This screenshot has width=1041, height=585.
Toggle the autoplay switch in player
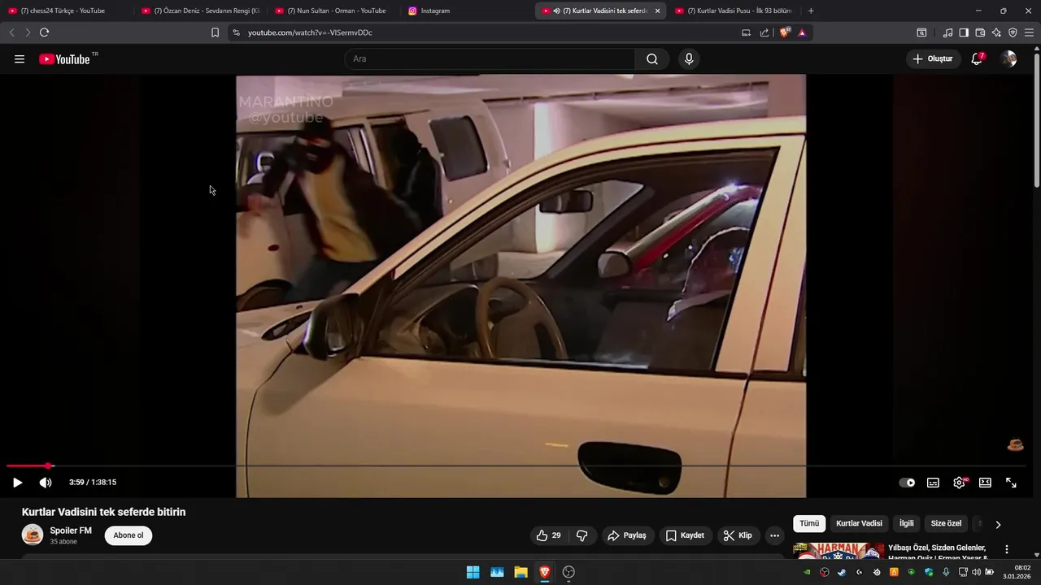(x=907, y=483)
